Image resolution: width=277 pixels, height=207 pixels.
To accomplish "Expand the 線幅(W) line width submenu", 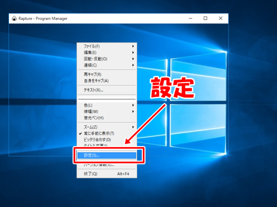I will coord(107,112).
